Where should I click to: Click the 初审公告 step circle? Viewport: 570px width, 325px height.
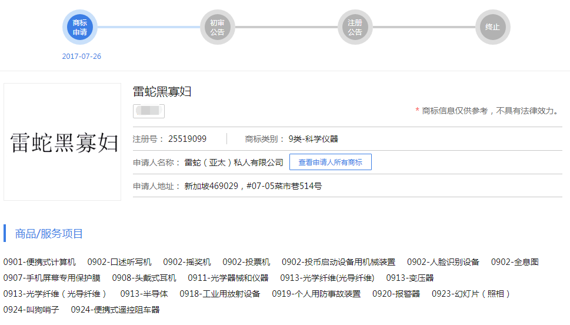pyautogui.click(x=218, y=27)
